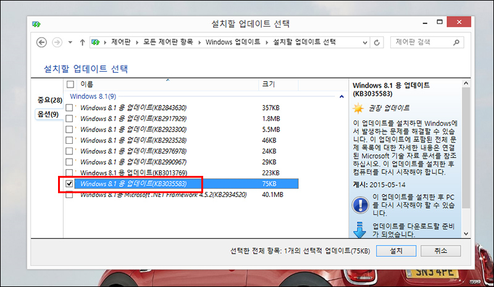The width and height of the screenshot is (494, 287).
Task: Switch to 중요(28) updates tab
Action: coord(50,100)
